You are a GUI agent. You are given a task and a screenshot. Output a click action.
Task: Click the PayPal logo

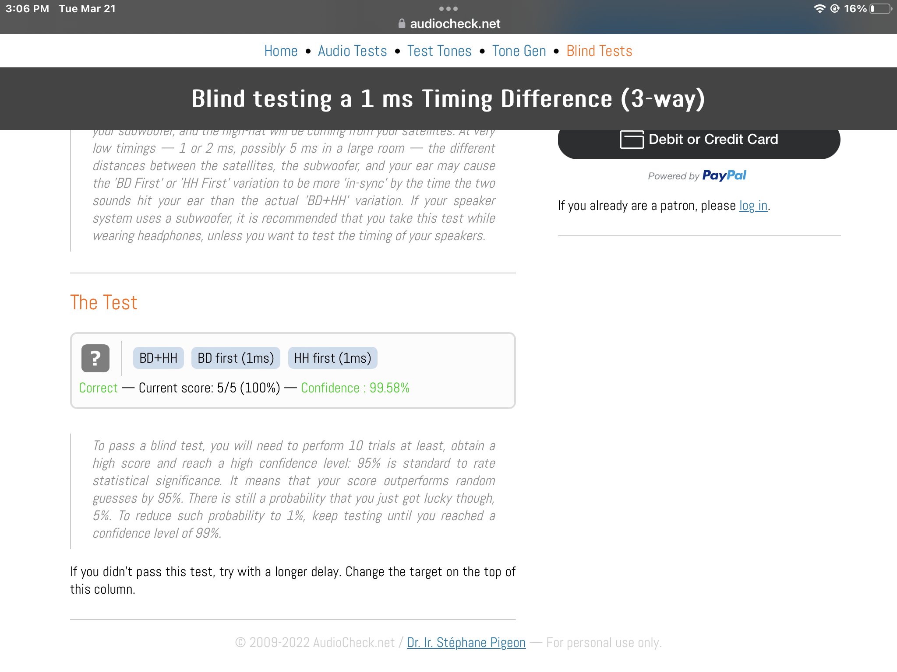click(x=724, y=176)
